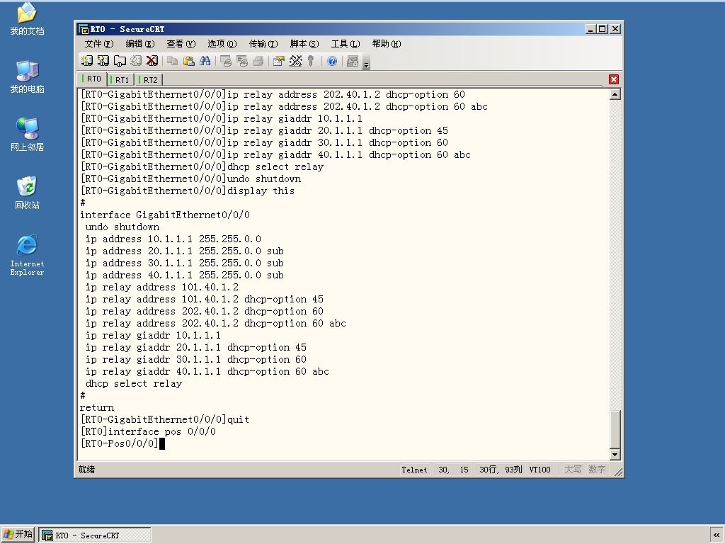Select the 网上邻居 desktop icon
This screenshot has width=725, height=544.
pos(27,135)
